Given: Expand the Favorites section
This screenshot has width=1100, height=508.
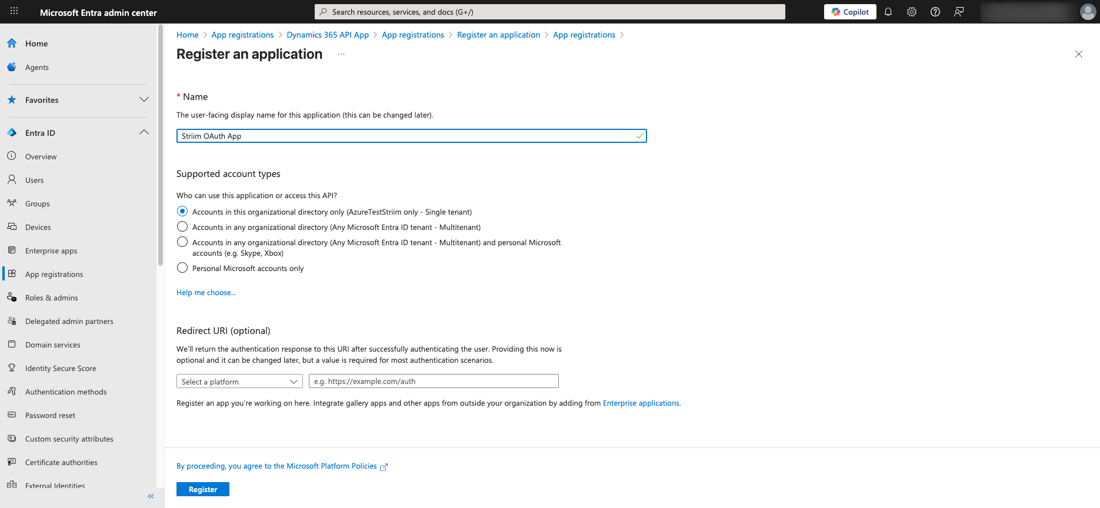Looking at the screenshot, I should coord(144,99).
